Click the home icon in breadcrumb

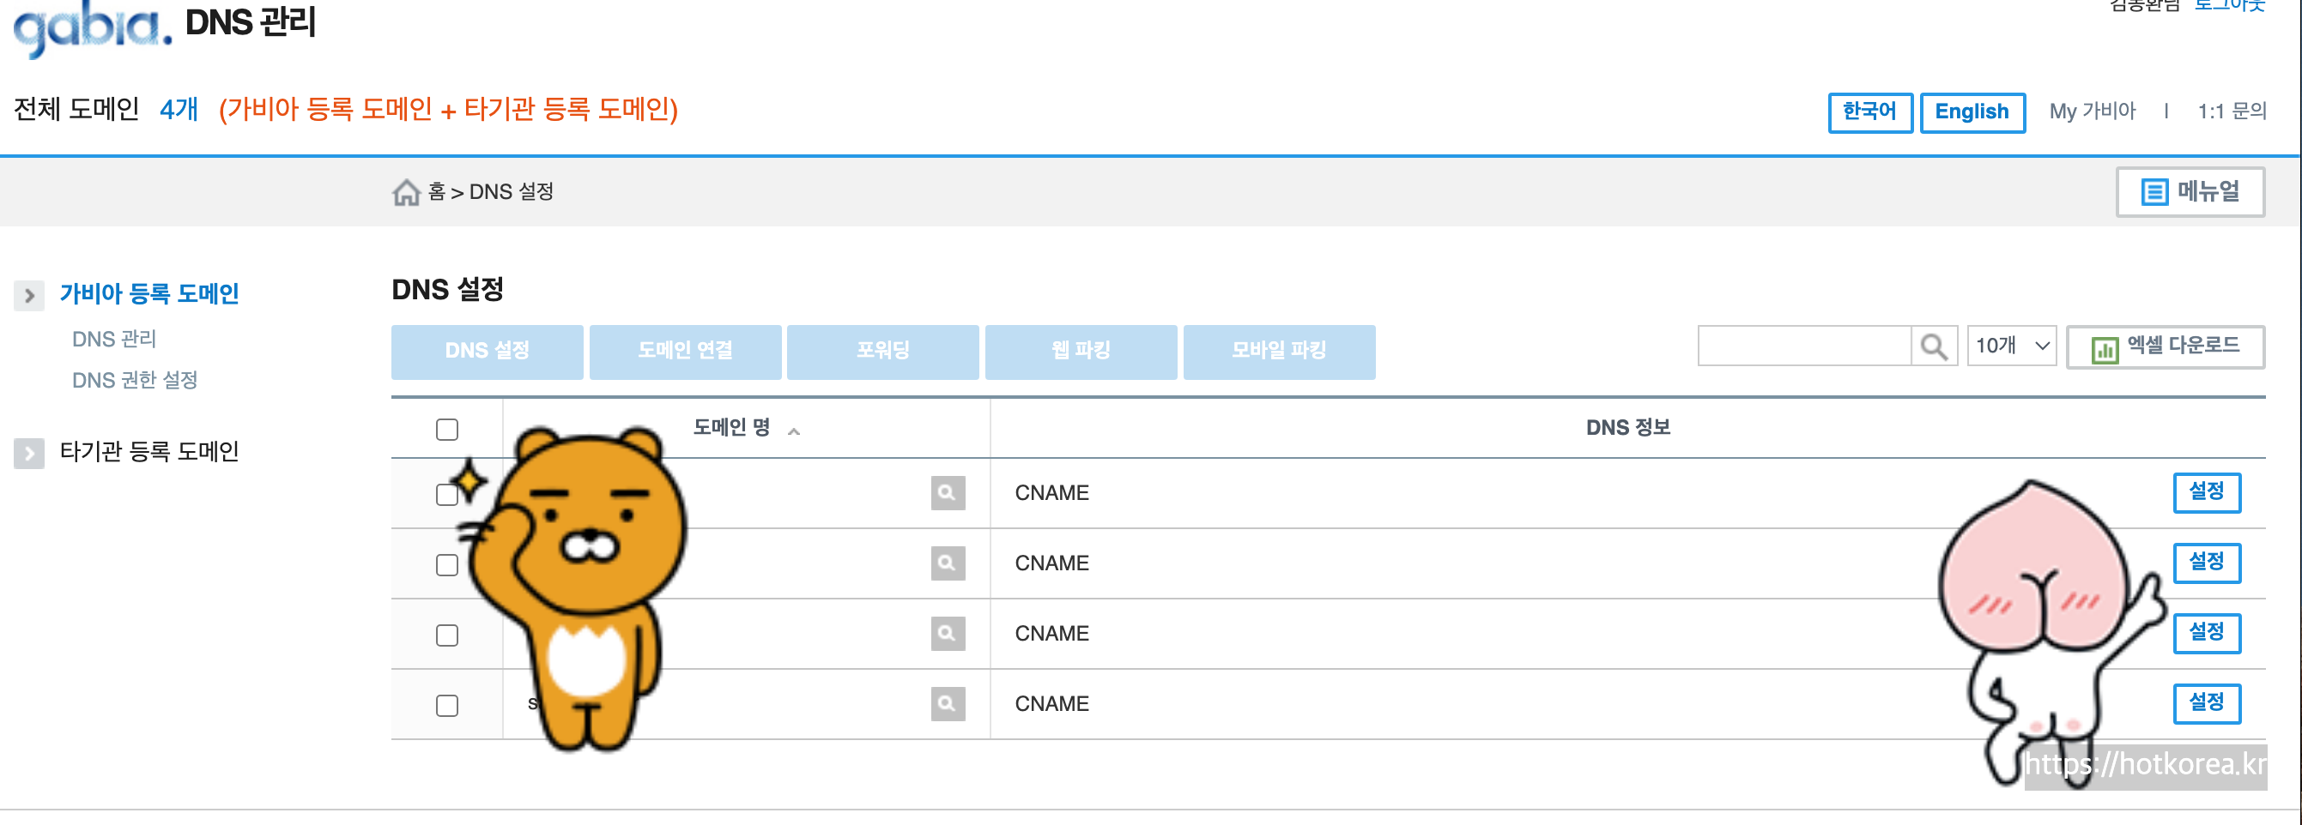(407, 192)
